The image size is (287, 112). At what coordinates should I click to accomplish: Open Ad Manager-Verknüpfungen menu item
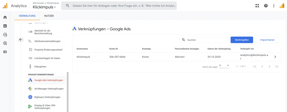(x=47, y=89)
